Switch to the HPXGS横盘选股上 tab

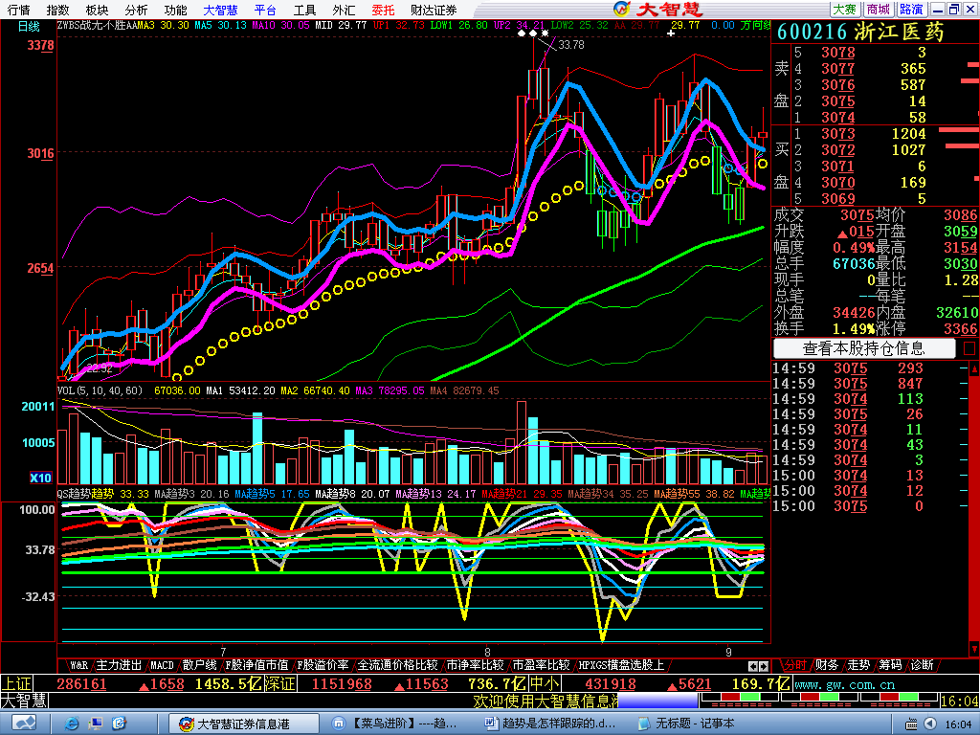[x=620, y=665]
